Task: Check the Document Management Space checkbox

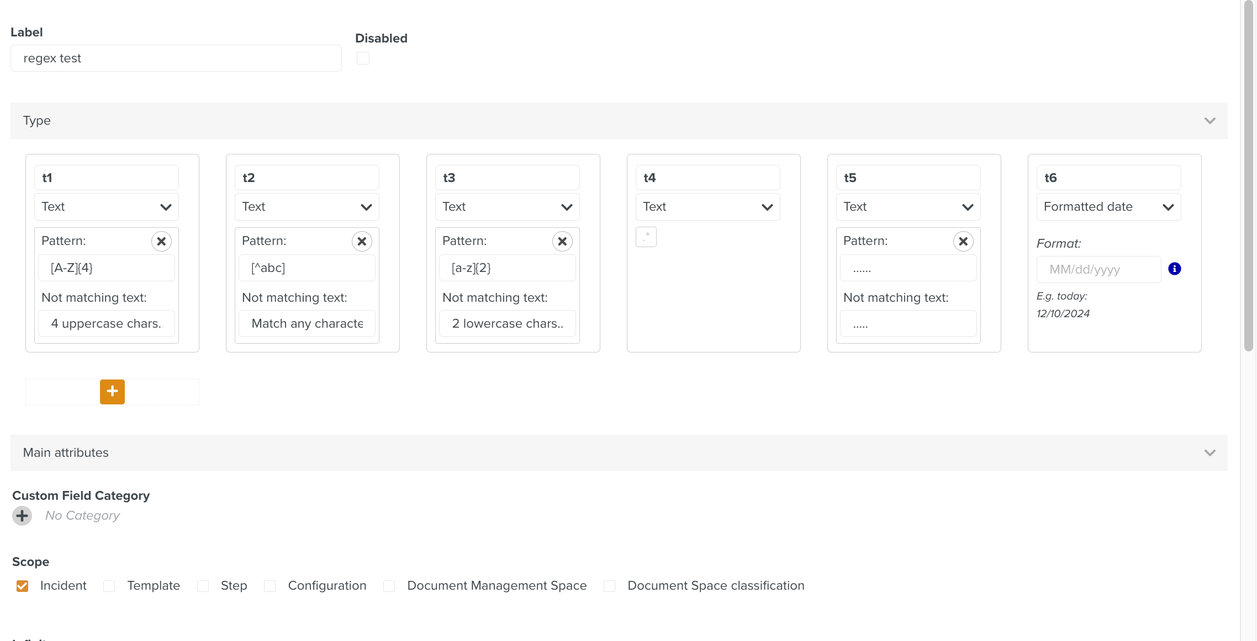Action: (389, 586)
